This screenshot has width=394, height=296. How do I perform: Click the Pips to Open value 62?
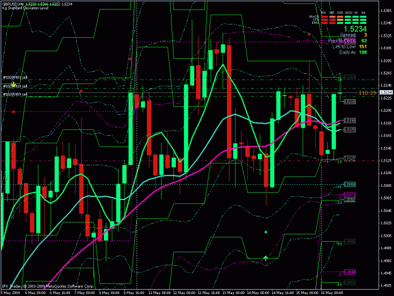(364, 41)
